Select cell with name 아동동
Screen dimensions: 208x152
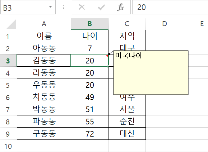[x=44, y=48]
